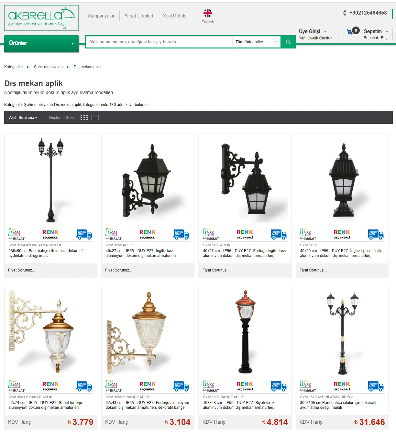Open the shopping cart icon
This screenshot has width=396, height=435.
(350, 32)
